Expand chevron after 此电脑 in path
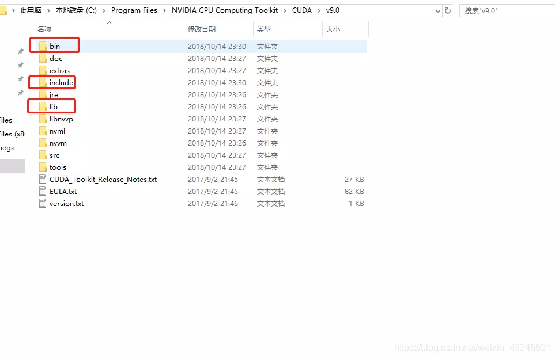Viewport: 555px width, 358px height. (48, 10)
